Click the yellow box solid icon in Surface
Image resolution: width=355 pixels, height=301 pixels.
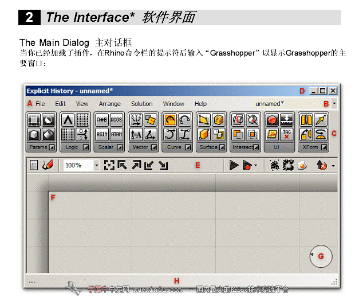pyautogui.click(x=204, y=134)
